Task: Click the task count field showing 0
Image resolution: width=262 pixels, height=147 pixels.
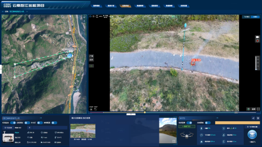Action: coord(29,128)
